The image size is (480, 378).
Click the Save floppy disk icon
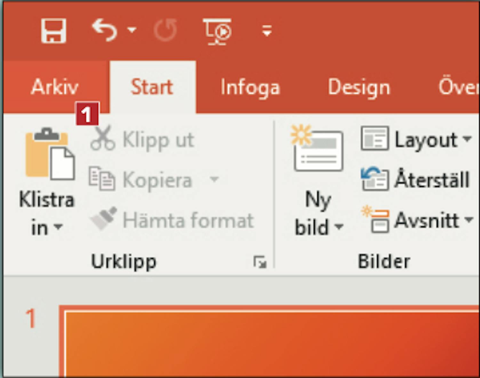coord(54,31)
